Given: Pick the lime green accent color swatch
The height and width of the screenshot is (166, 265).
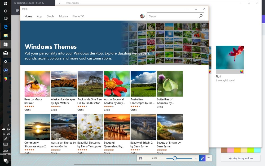Looking at the screenshot, I should point(250,150).
